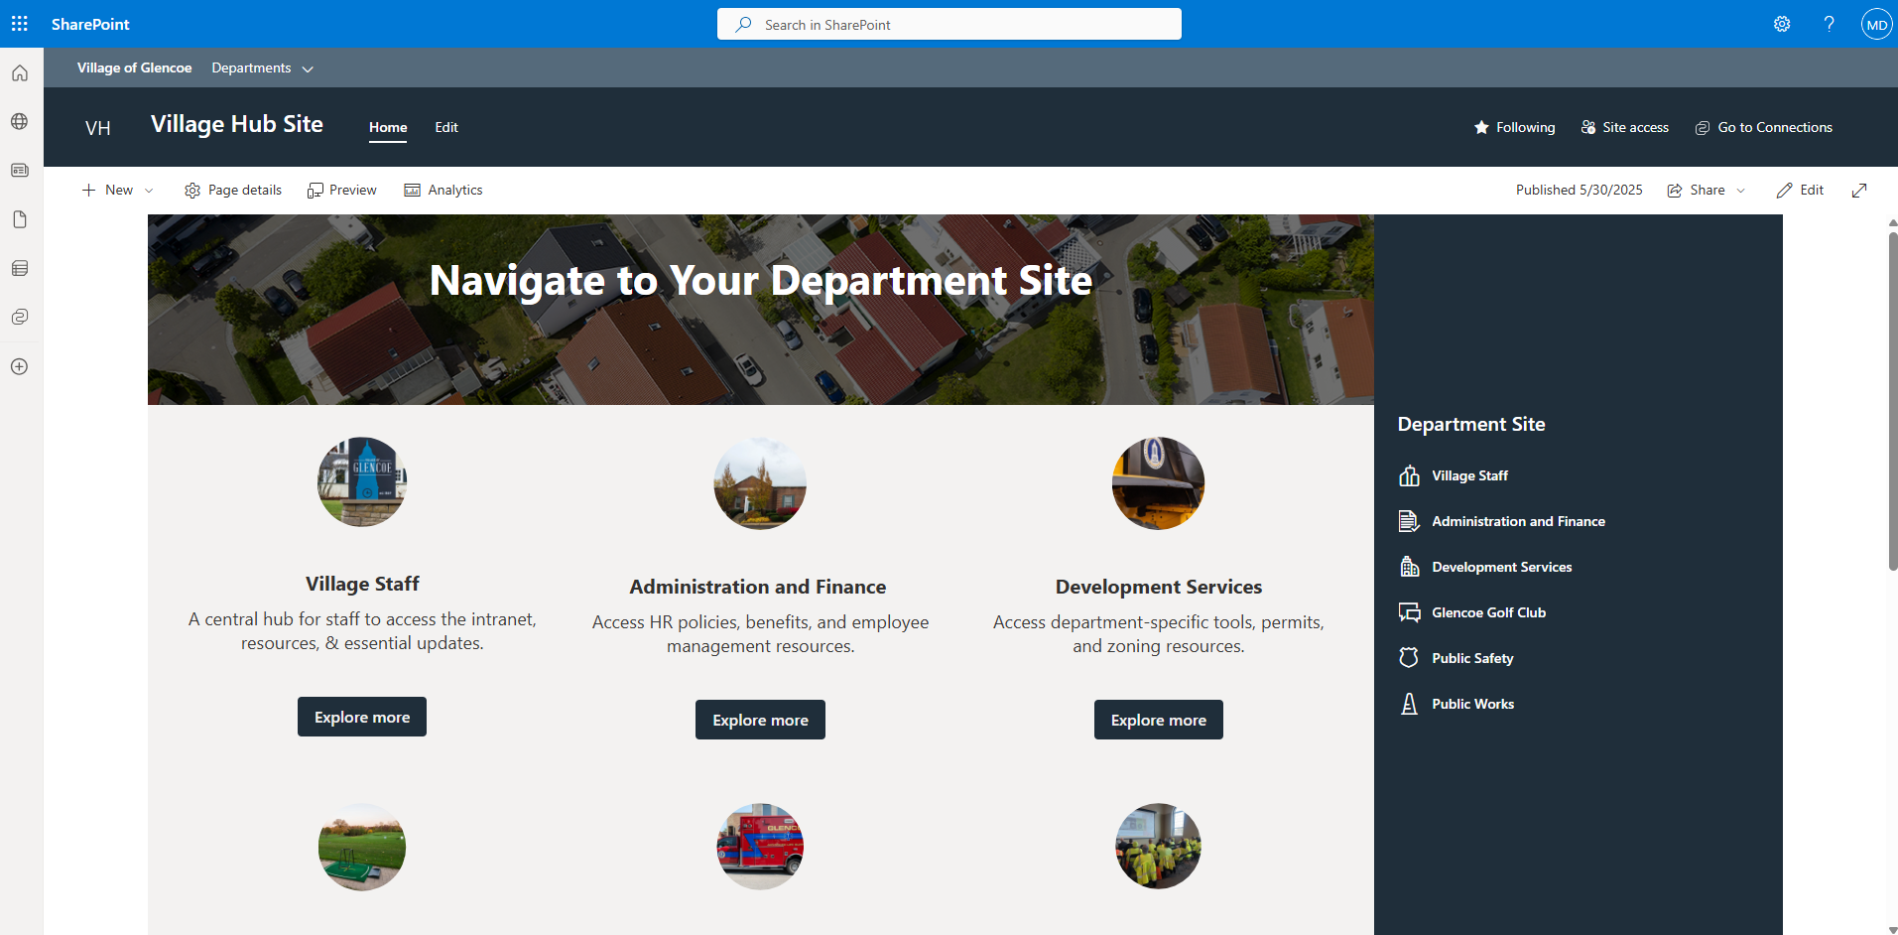Open Development Services quick link
The image size is (1898, 935).
click(x=1486, y=567)
